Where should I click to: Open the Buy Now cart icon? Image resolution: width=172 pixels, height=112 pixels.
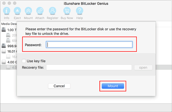coord(67,11)
